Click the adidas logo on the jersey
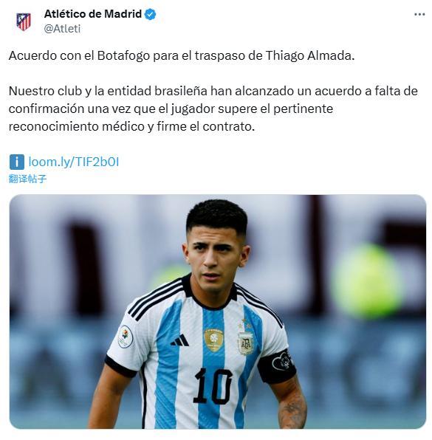The width and height of the screenshot is (432, 440). point(179,340)
